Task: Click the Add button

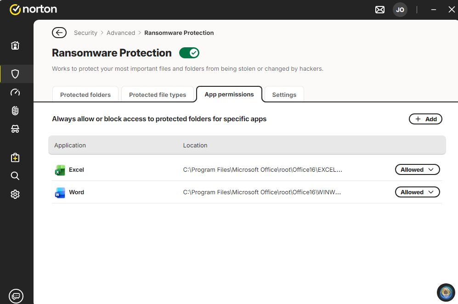Action: click(425, 119)
